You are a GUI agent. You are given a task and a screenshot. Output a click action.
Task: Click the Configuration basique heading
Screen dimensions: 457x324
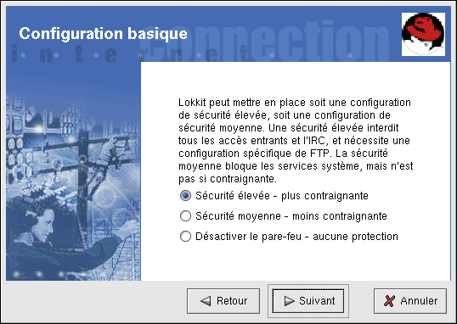(103, 34)
